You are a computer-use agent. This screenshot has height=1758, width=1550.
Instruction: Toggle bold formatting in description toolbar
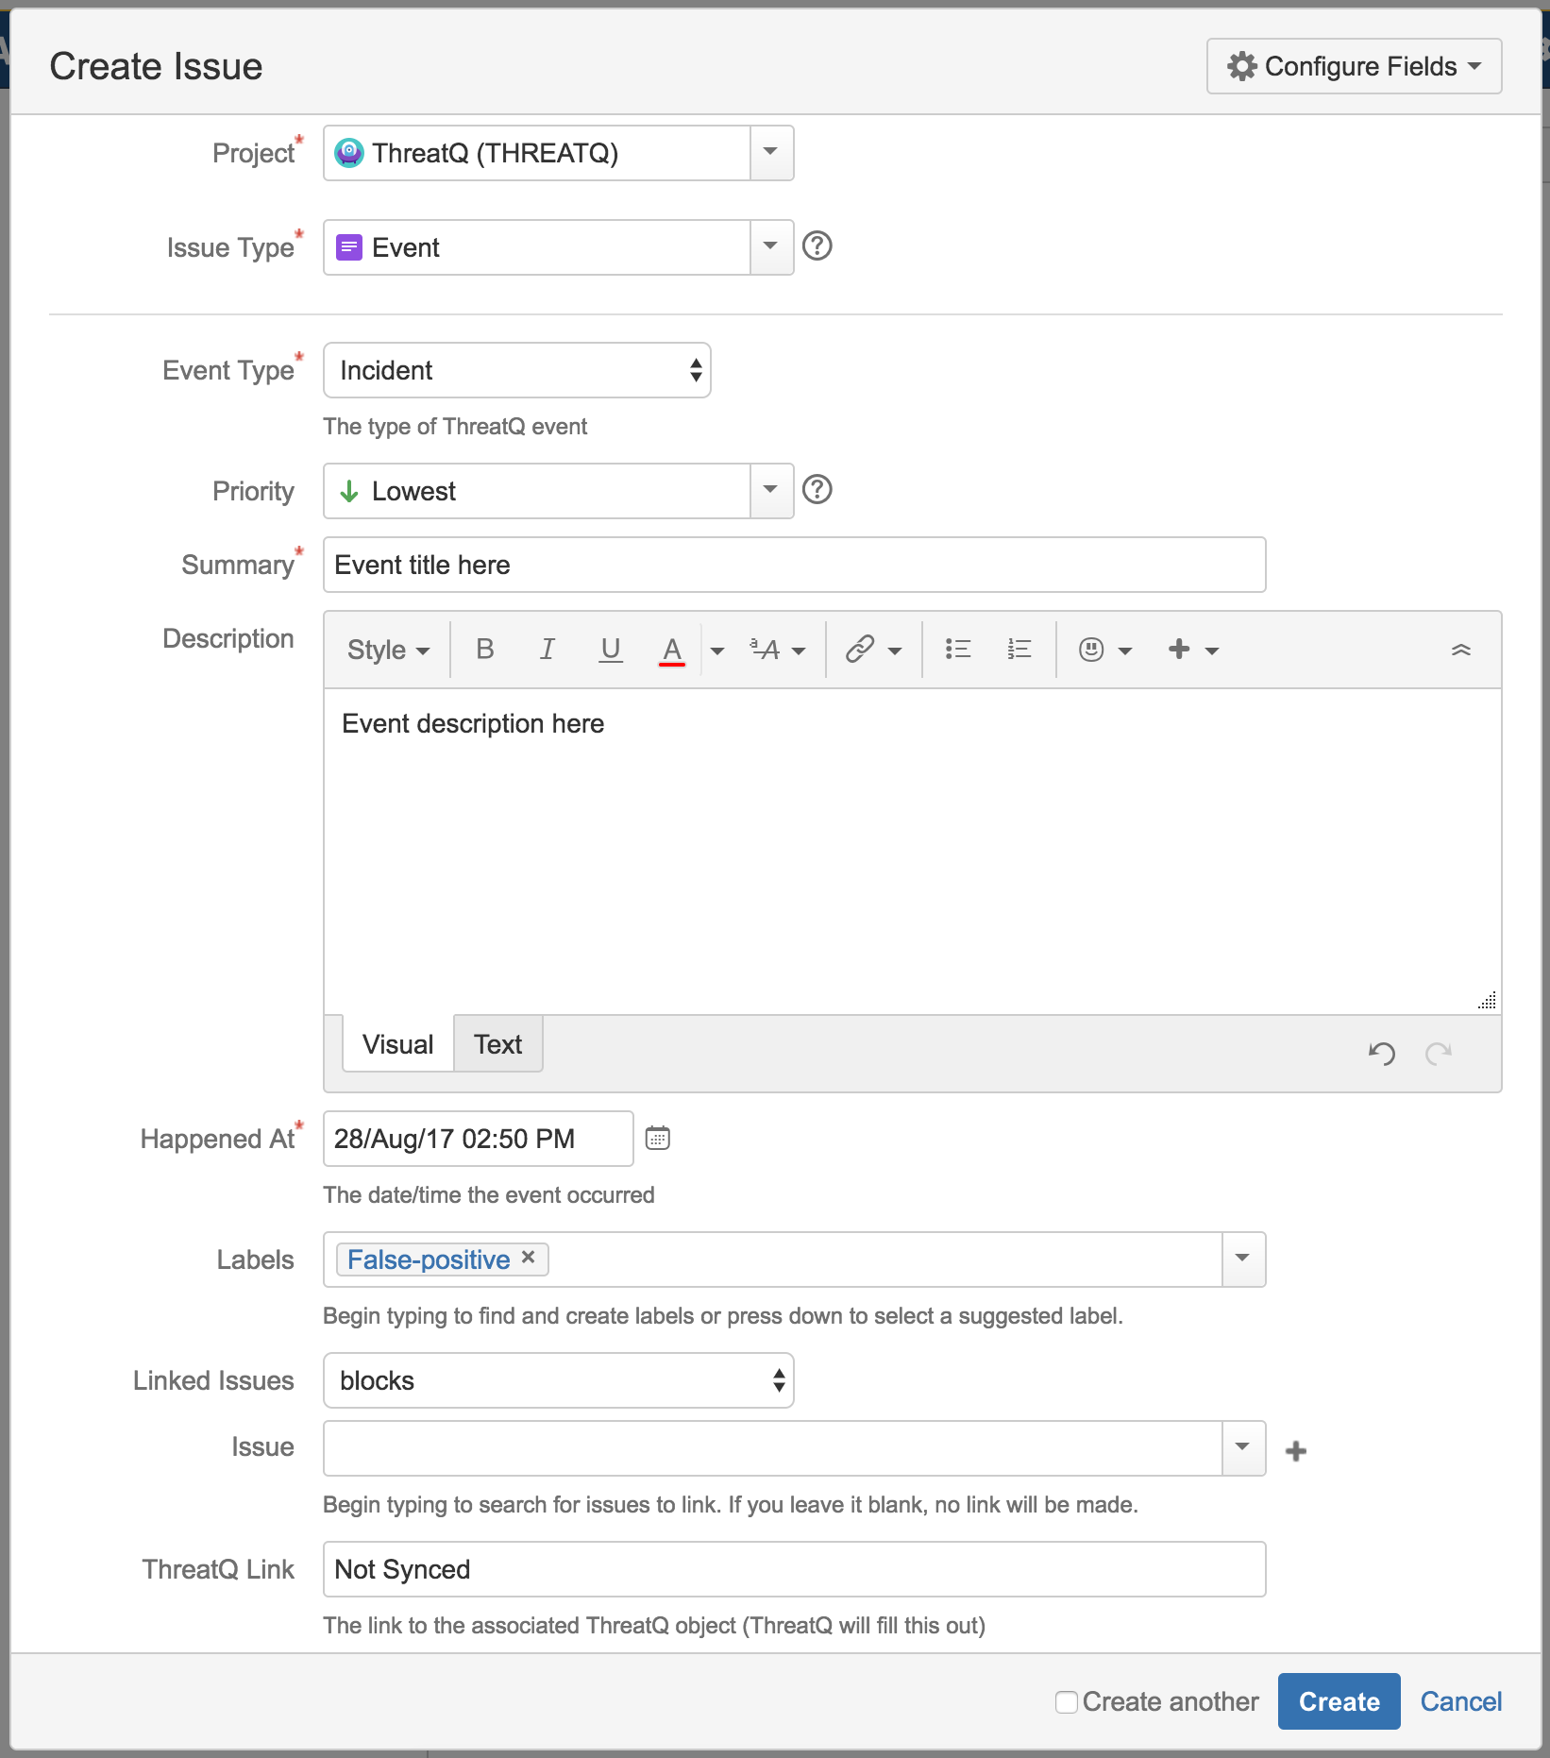[485, 650]
